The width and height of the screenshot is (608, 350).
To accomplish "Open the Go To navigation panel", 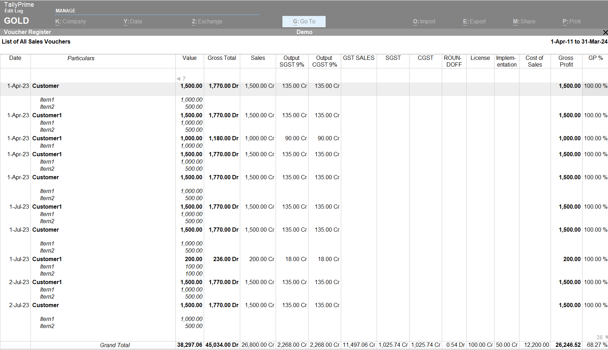I will (303, 21).
